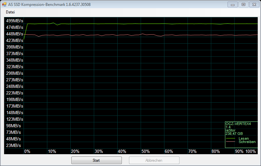Viewport: 261px width, 166px height.
Task: Click the 448MB/s axis label
Action: click(15, 34)
